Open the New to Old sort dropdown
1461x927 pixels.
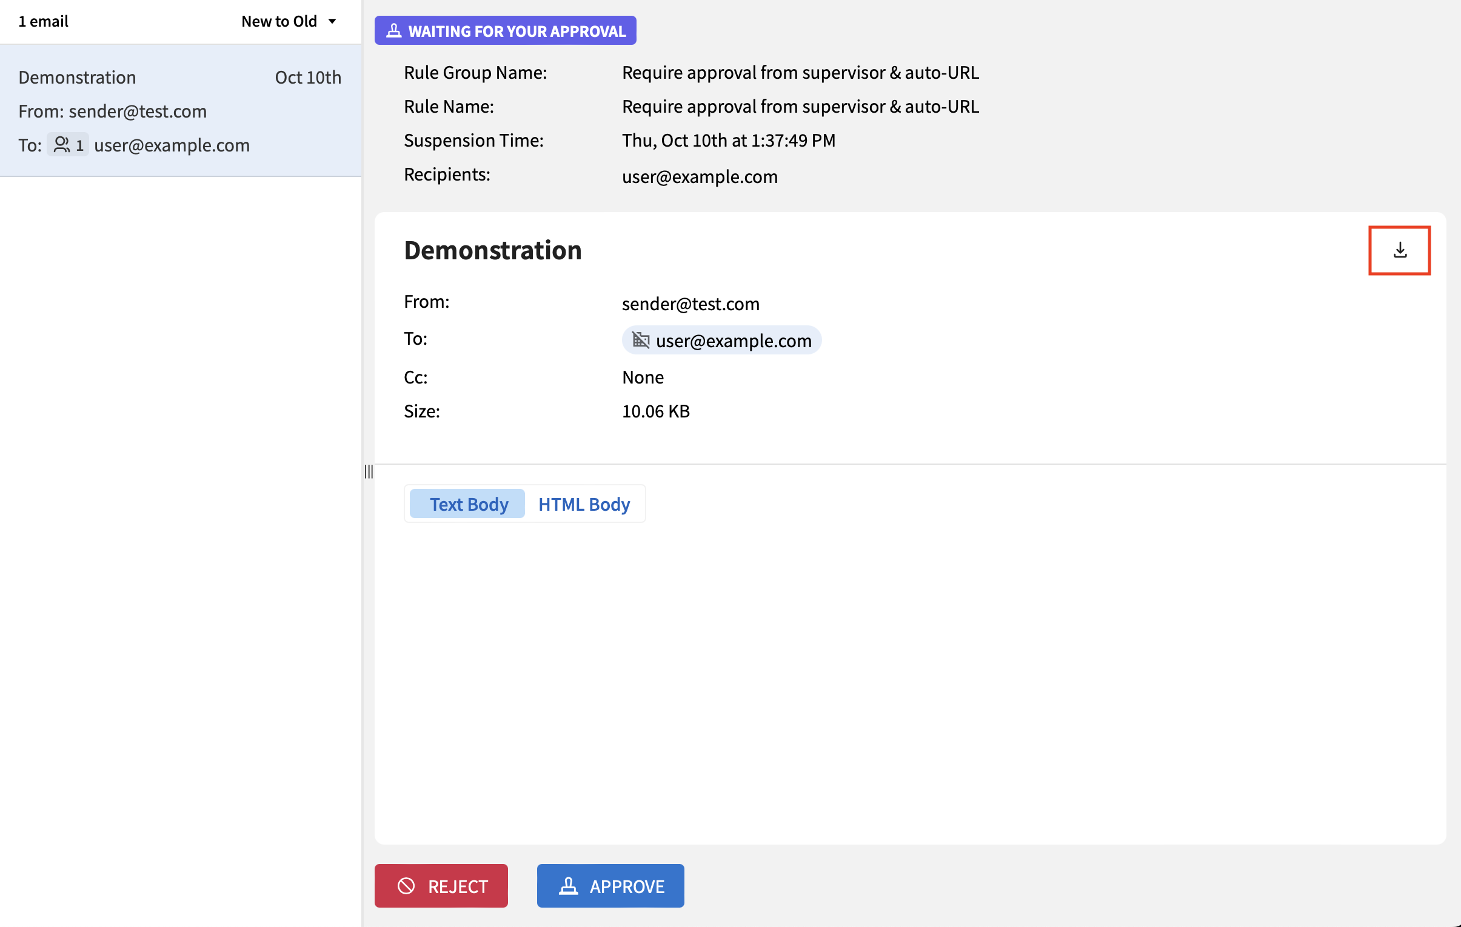[x=289, y=21]
